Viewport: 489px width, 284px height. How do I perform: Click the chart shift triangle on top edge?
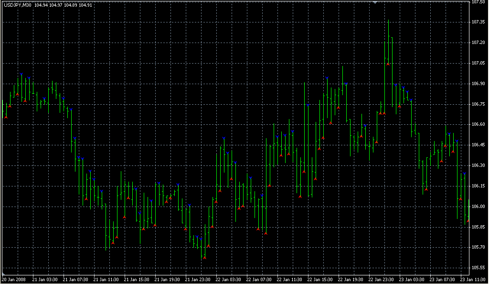click(375, 3)
